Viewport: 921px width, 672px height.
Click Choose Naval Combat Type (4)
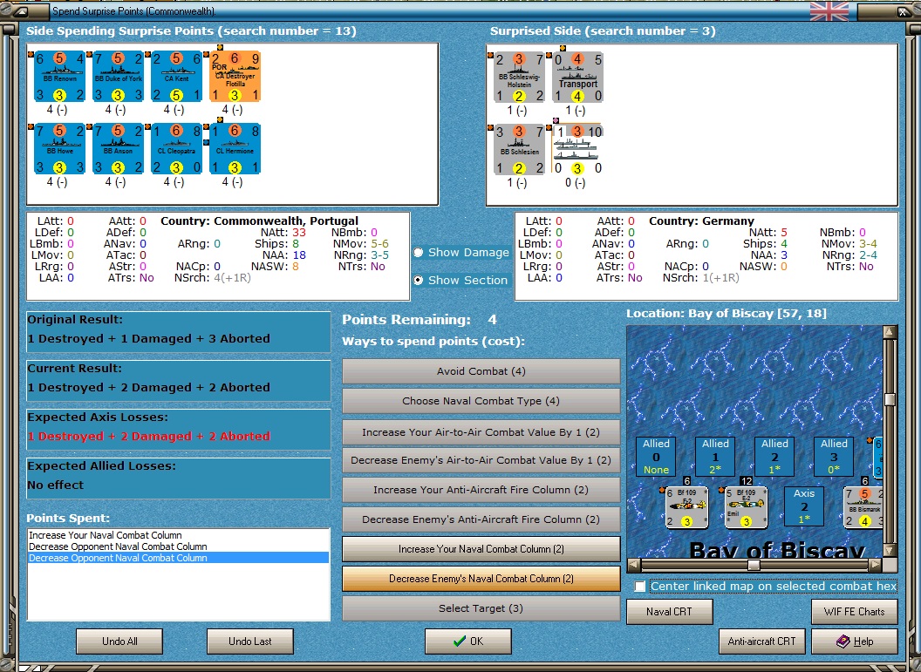pos(481,401)
